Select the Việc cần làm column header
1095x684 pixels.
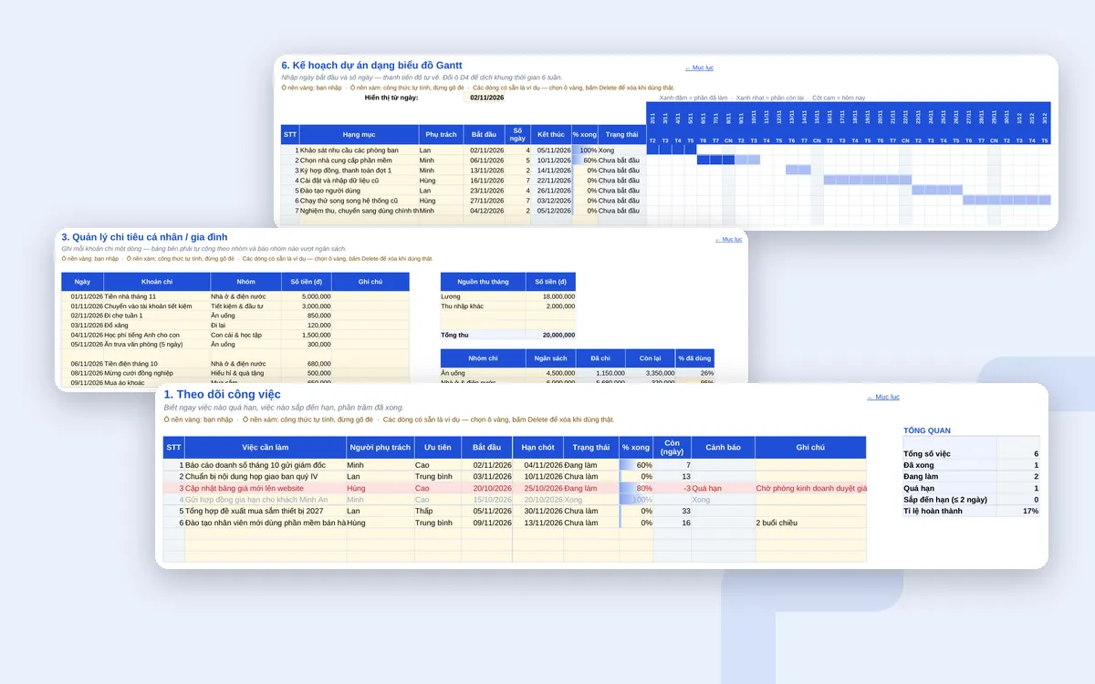tap(266, 448)
